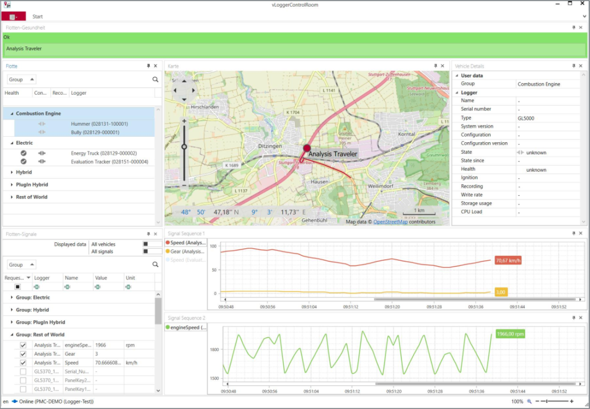Pin the Vehicle Details panel
This screenshot has height=409, width=590.
pyautogui.click(x=574, y=66)
